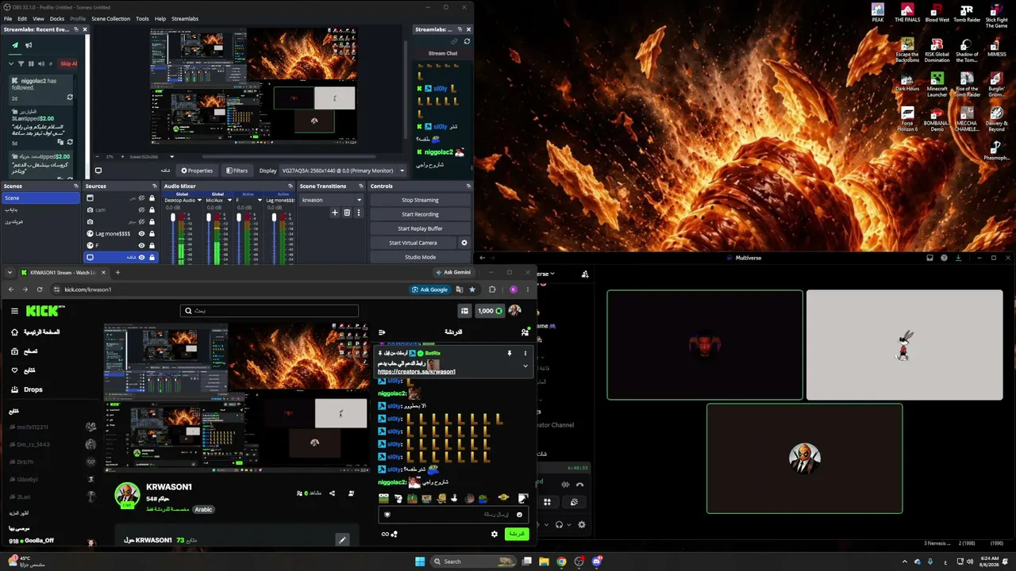Screen dimensions: 1016x571
Task: Toggle lock on the F source
Action: 152,246
